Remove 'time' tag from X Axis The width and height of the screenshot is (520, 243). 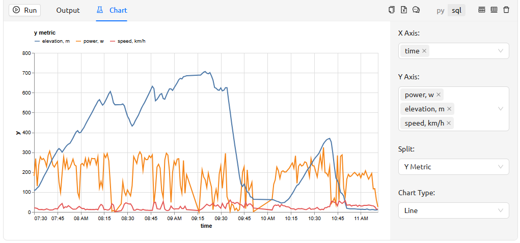coord(425,51)
